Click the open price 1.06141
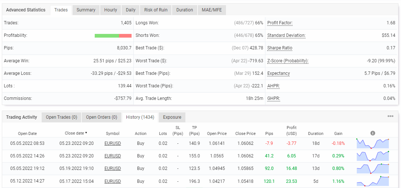This screenshot has width=401, height=188. tap(217, 143)
